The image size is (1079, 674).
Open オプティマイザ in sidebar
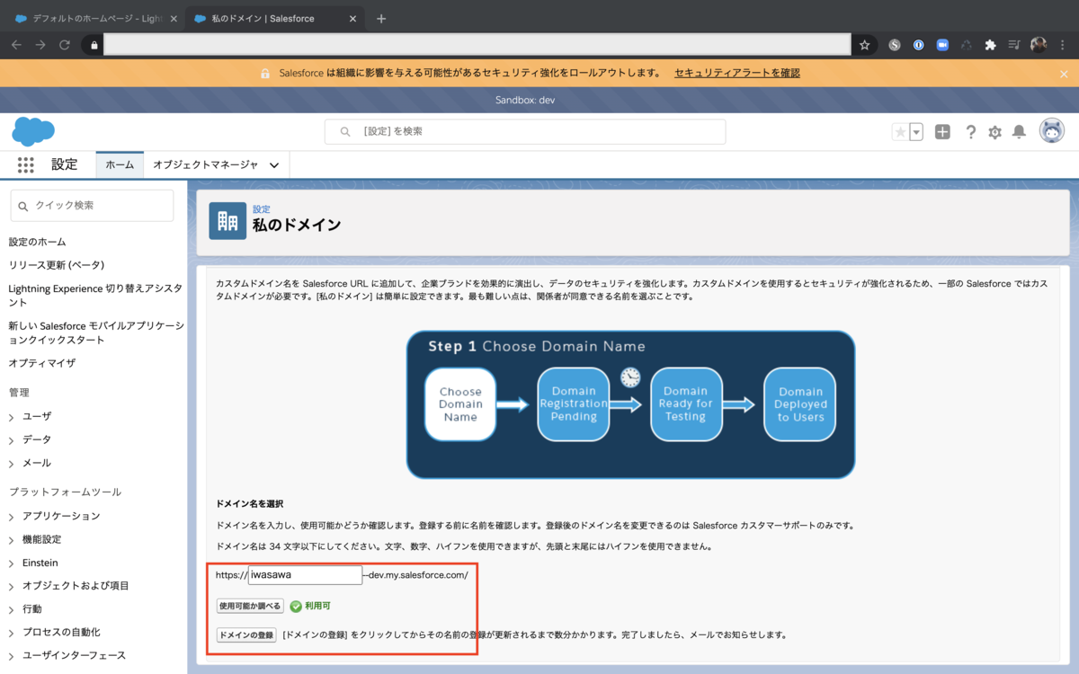[x=42, y=363]
